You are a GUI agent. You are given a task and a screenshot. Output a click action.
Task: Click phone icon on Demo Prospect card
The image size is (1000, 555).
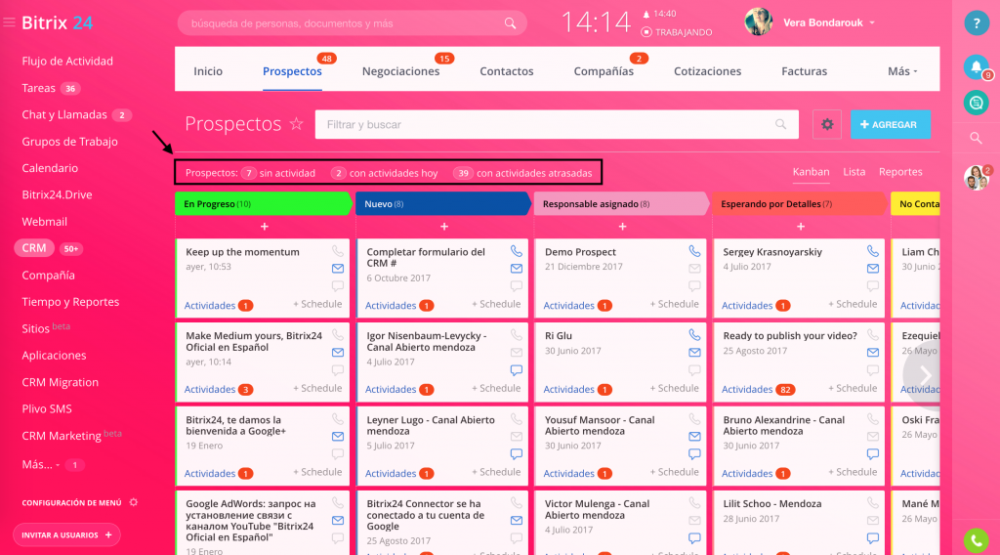click(x=694, y=251)
